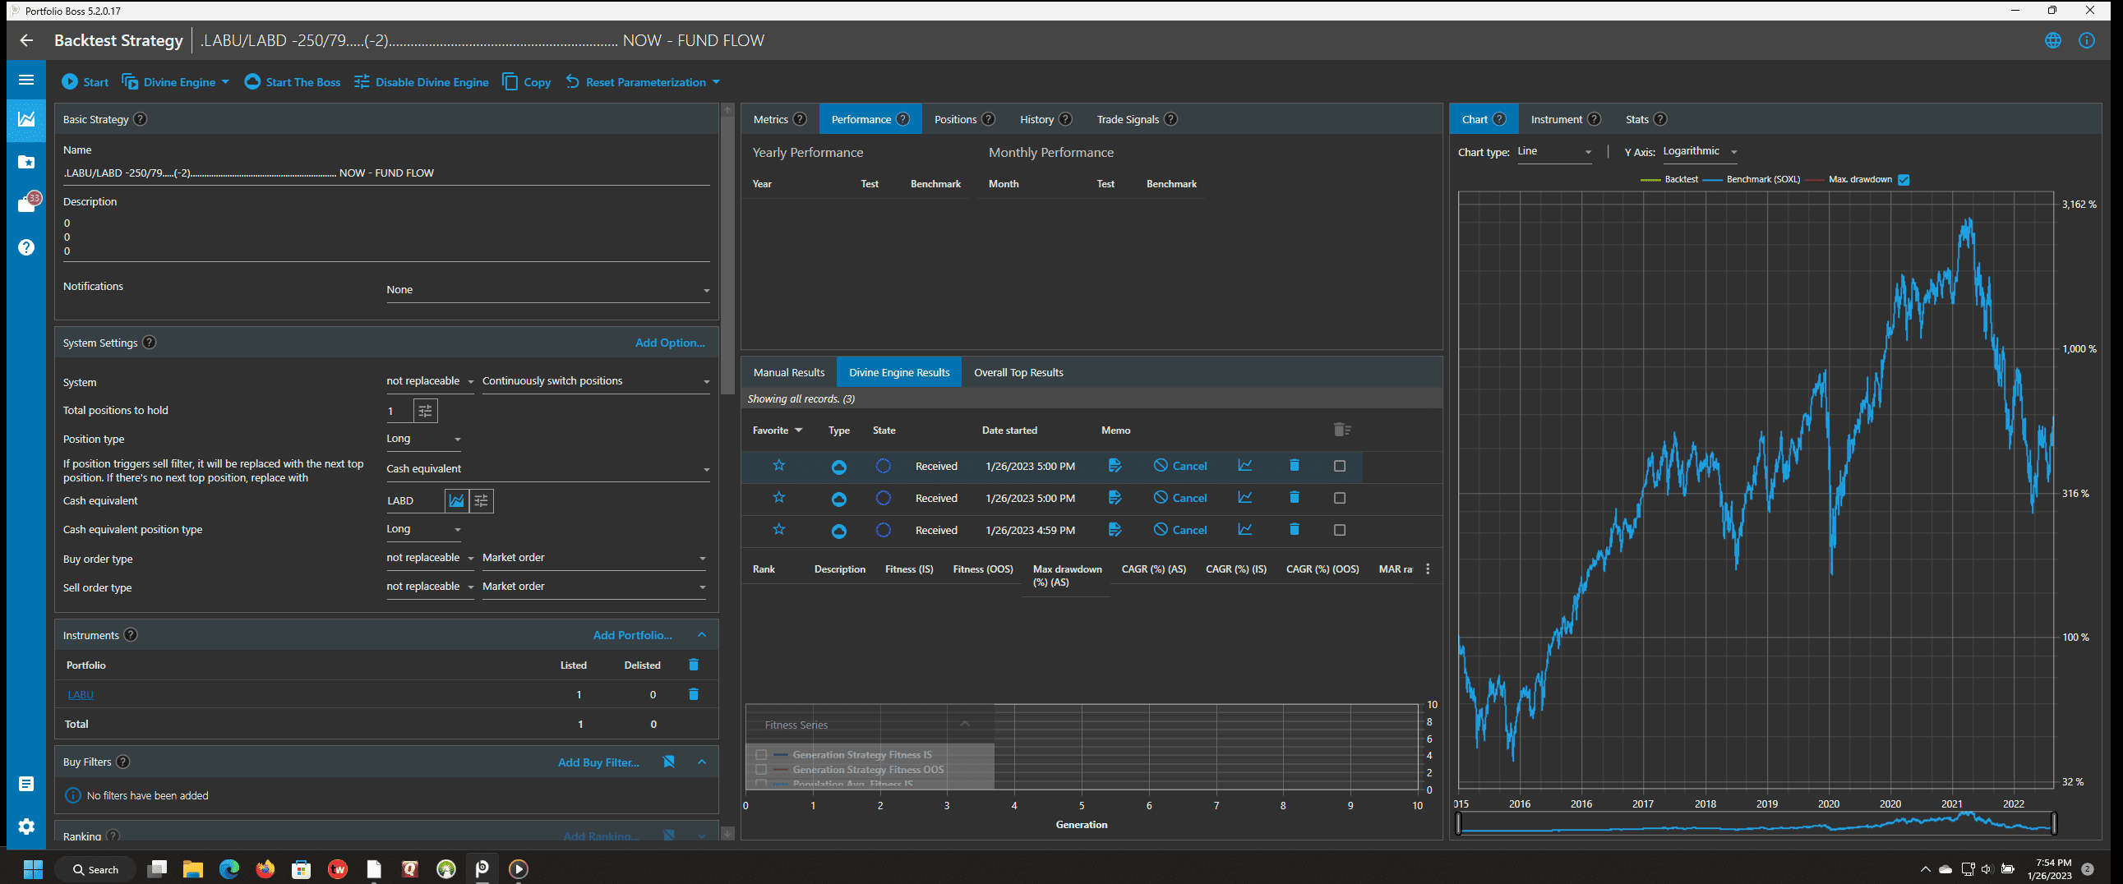Expand Divine Engine toolbar dropdown arrow

point(225,82)
